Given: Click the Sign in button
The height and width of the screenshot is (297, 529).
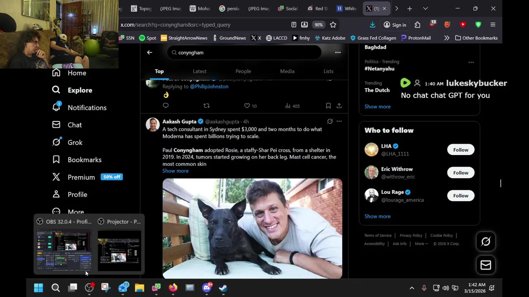Looking at the screenshot, I should pyautogui.click(x=395, y=25).
